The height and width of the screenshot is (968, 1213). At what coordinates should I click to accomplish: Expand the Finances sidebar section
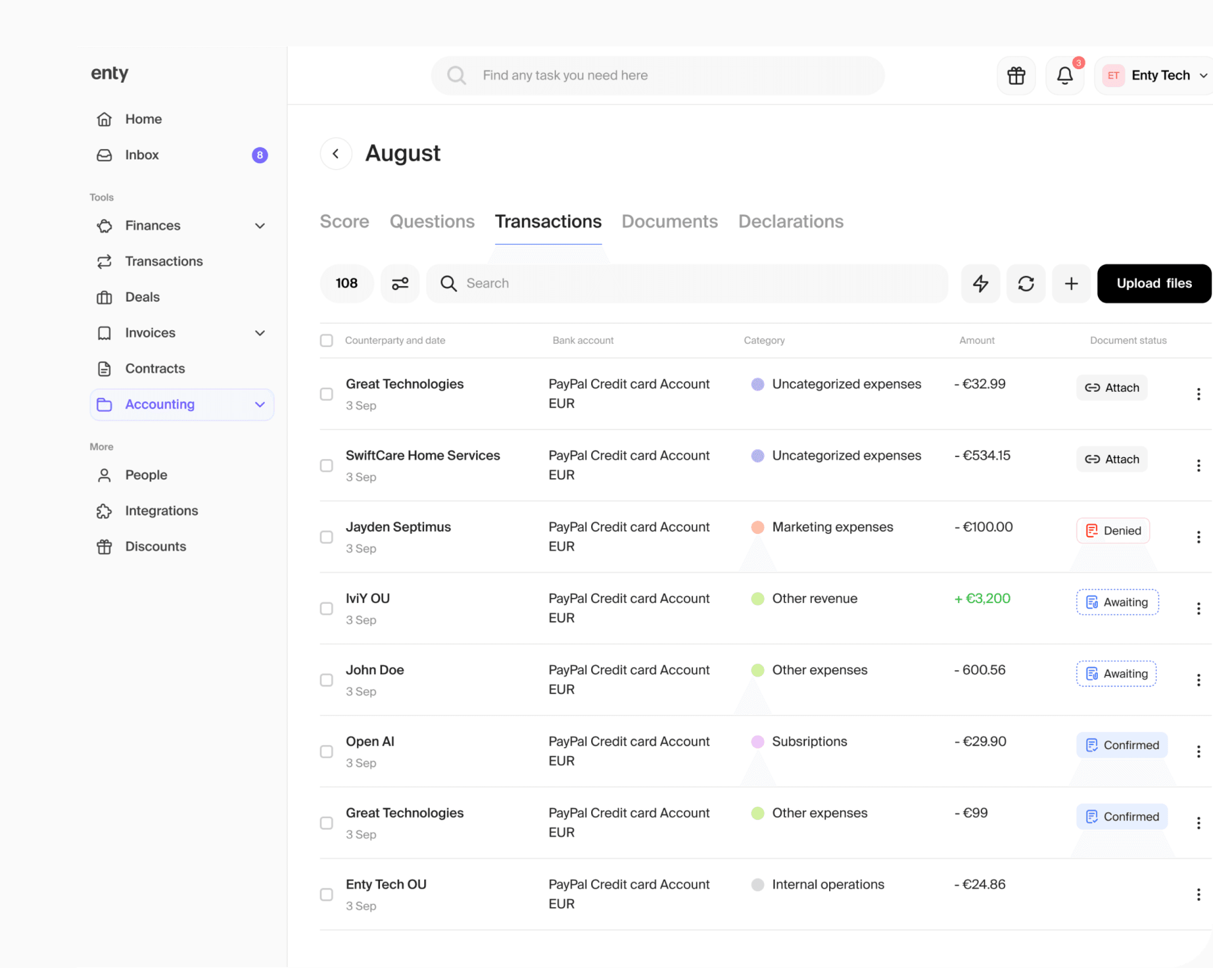click(x=260, y=226)
